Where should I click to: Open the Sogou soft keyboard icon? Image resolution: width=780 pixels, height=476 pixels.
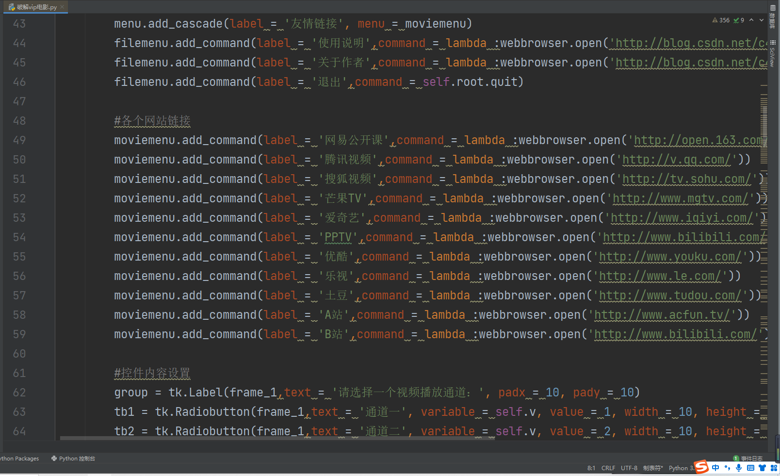pos(750,468)
